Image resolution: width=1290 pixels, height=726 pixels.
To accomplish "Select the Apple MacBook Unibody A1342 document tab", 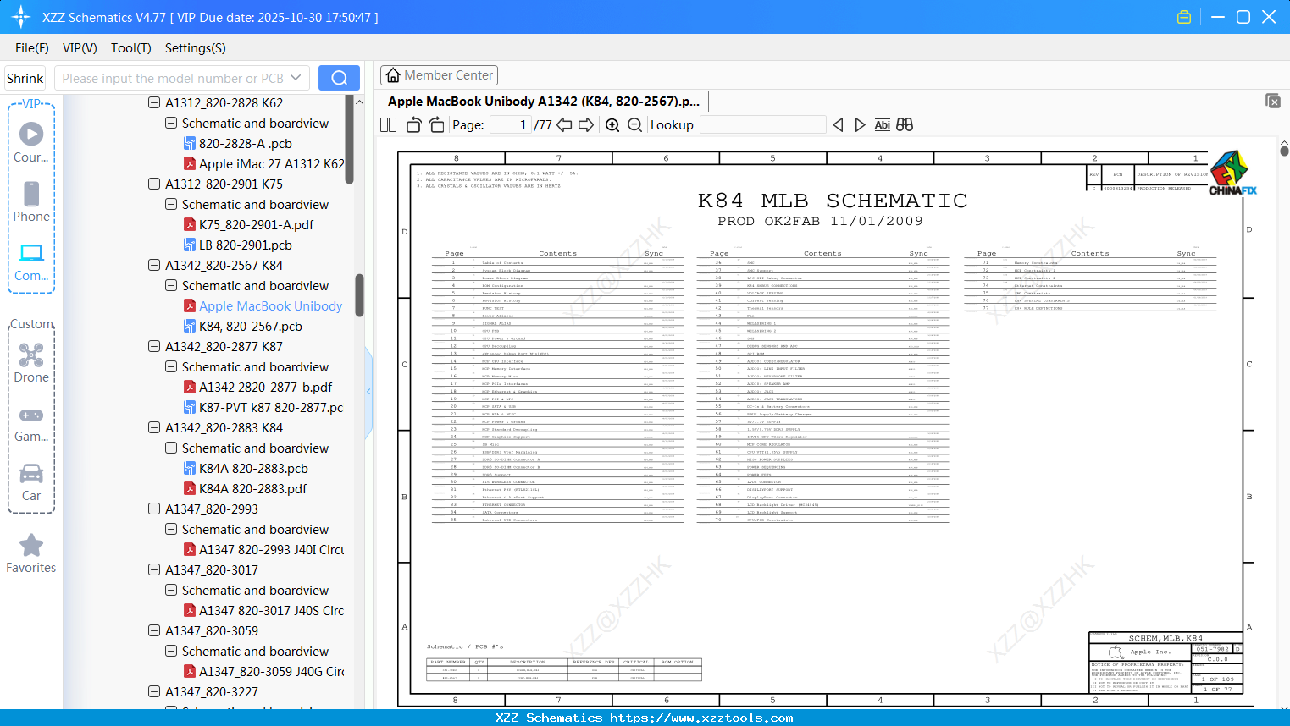I will click(544, 101).
